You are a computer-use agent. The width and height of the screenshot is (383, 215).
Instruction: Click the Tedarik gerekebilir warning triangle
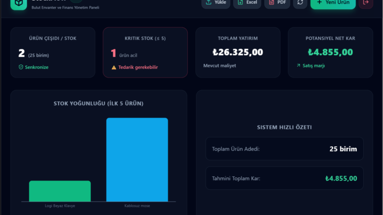(x=114, y=68)
